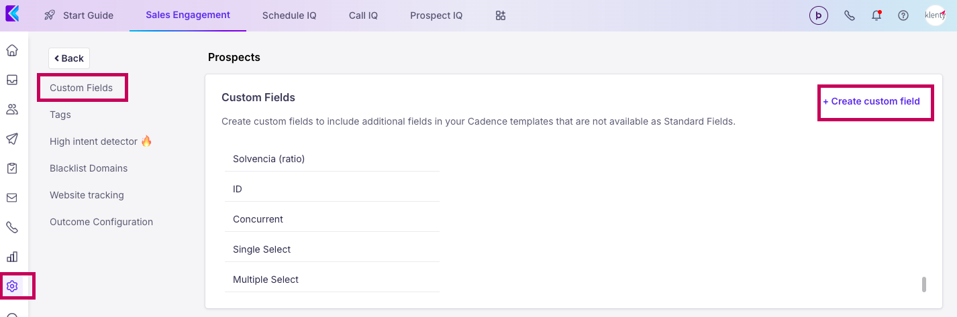Open the apps grid icon

[501, 15]
